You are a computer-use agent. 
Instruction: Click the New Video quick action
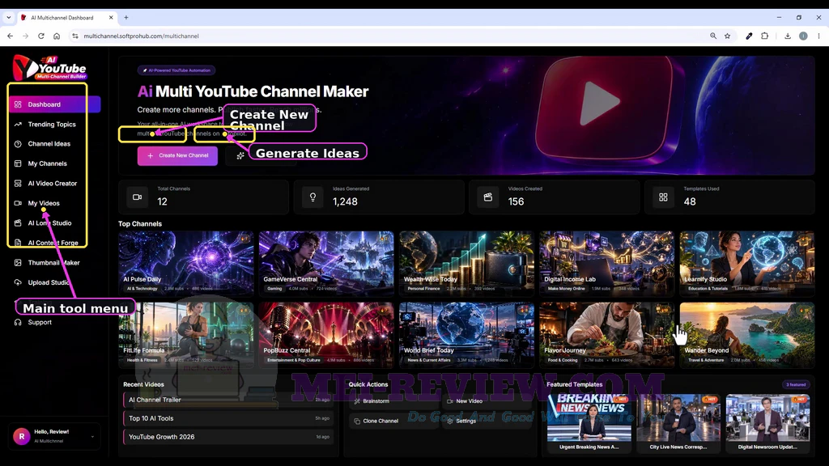click(x=487, y=401)
